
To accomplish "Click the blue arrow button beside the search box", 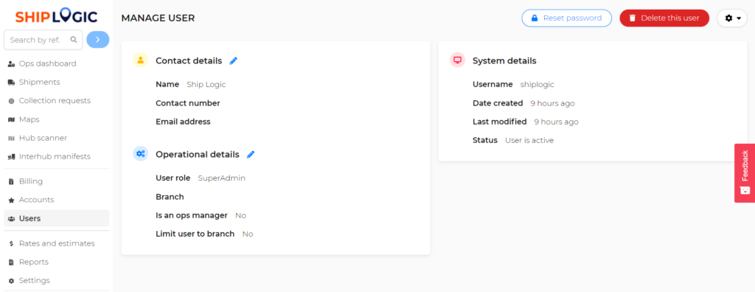I will coord(98,40).
